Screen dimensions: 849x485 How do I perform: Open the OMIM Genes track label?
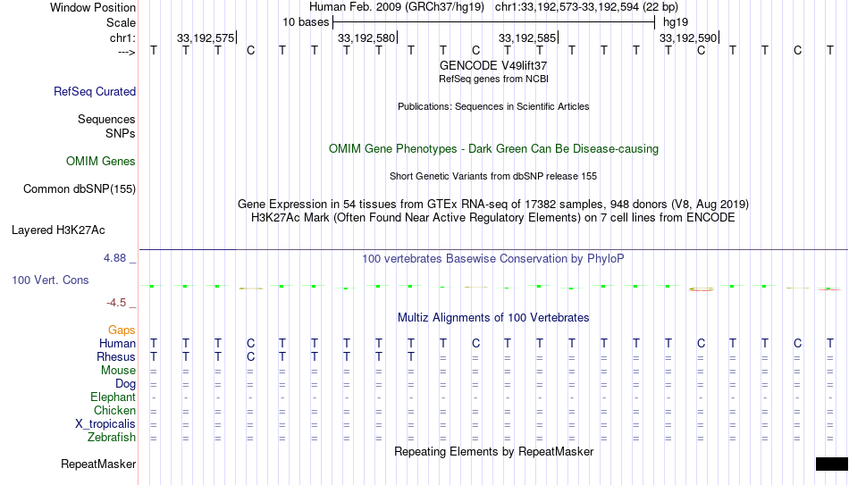[101, 162]
